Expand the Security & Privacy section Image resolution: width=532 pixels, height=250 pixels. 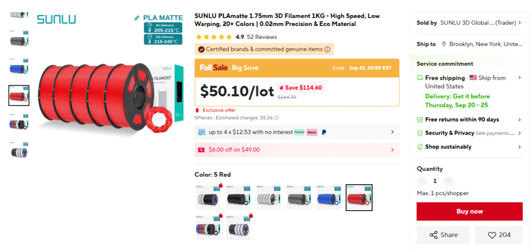coord(519,133)
